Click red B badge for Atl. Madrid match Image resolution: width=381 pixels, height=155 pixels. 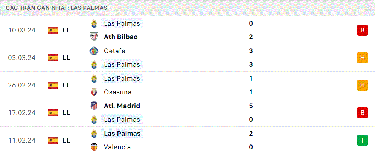coord(362,113)
